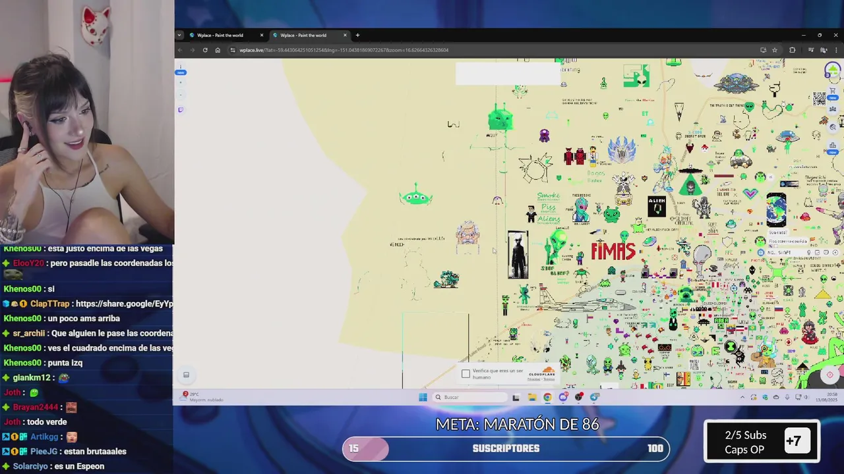Open Task View on taskbar
This screenshot has width=844, height=474.
tap(516, 397)
